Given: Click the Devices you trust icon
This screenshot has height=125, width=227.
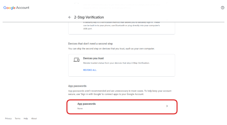Looking at the screenshot, I should pos(76,60).
